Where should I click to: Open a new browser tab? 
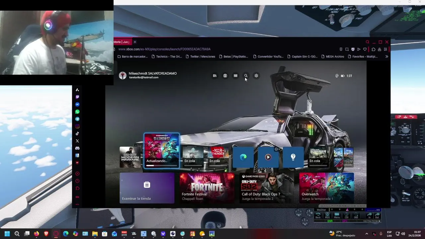[x=135, y=42]
